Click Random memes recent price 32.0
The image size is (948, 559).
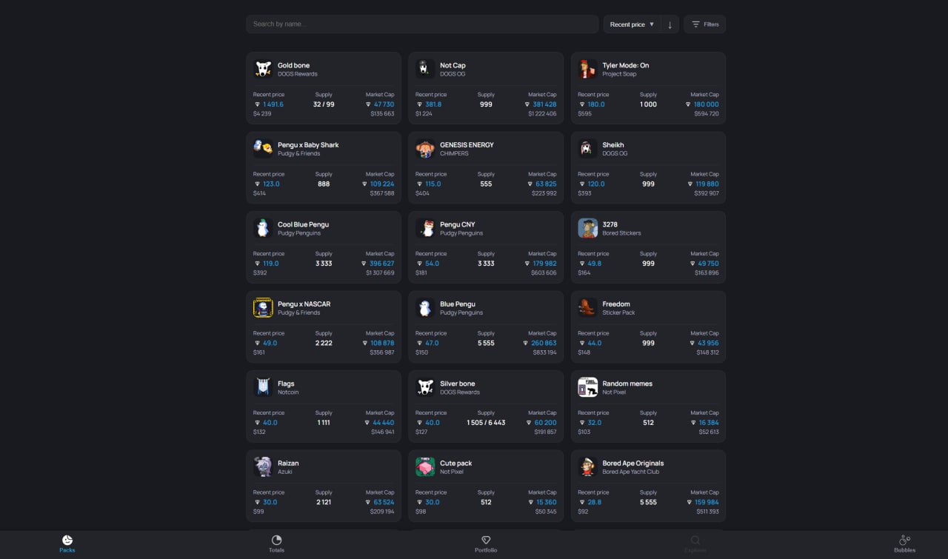tap(594, 423)
